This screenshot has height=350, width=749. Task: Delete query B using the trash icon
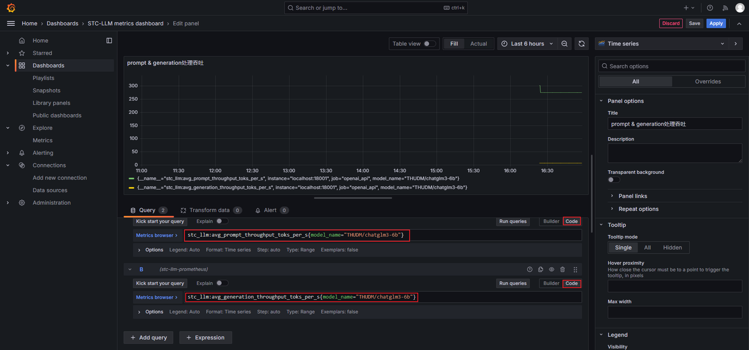562,269
